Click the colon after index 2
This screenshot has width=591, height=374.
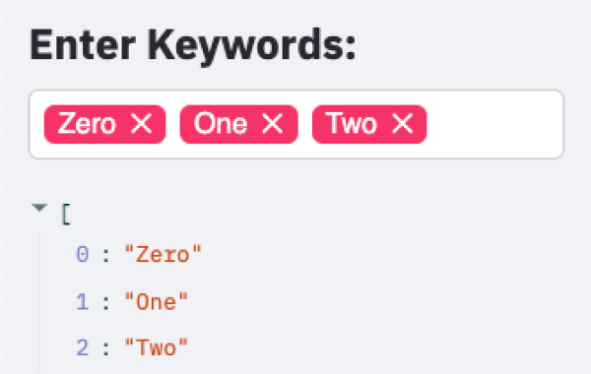(x=106, y=348)
